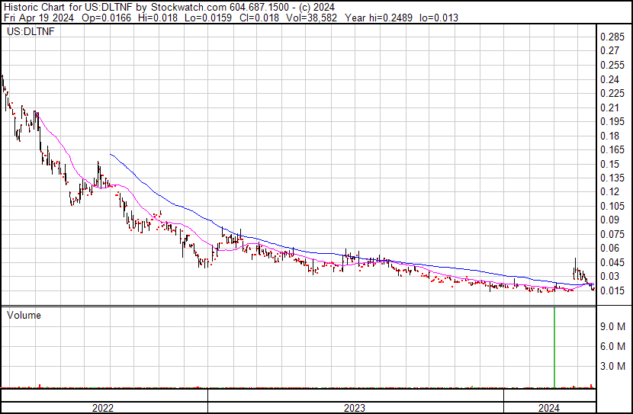Click the 0.06 price axis label

pyautogui.click(x=611, y=249)
